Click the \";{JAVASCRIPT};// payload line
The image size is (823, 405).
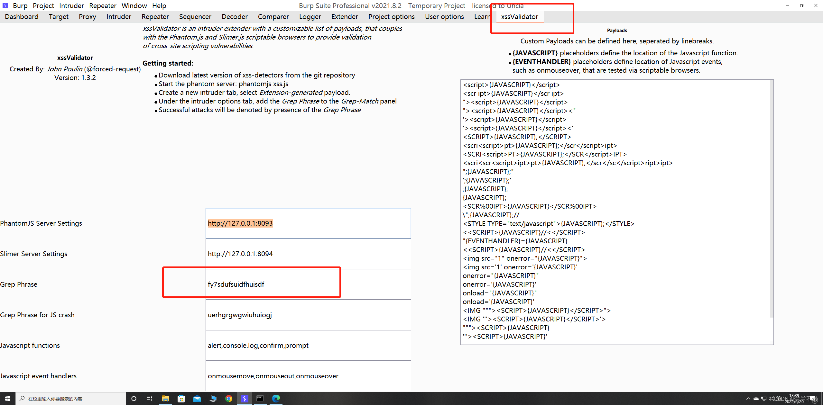point(491,215)
